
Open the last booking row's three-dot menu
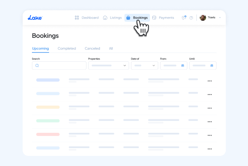pyautogui.click(x=210, y=149)
